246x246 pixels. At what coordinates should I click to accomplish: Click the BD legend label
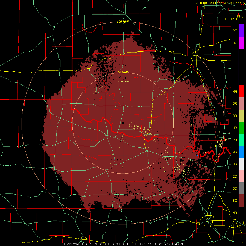[235, 116]
